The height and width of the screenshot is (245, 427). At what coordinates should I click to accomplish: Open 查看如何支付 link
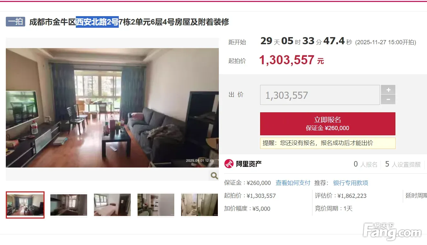(x=293, y=183)
